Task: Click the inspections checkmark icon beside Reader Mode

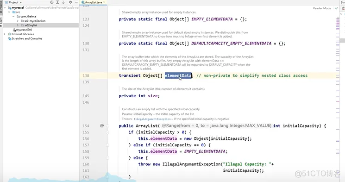Action: pos(336,8)
